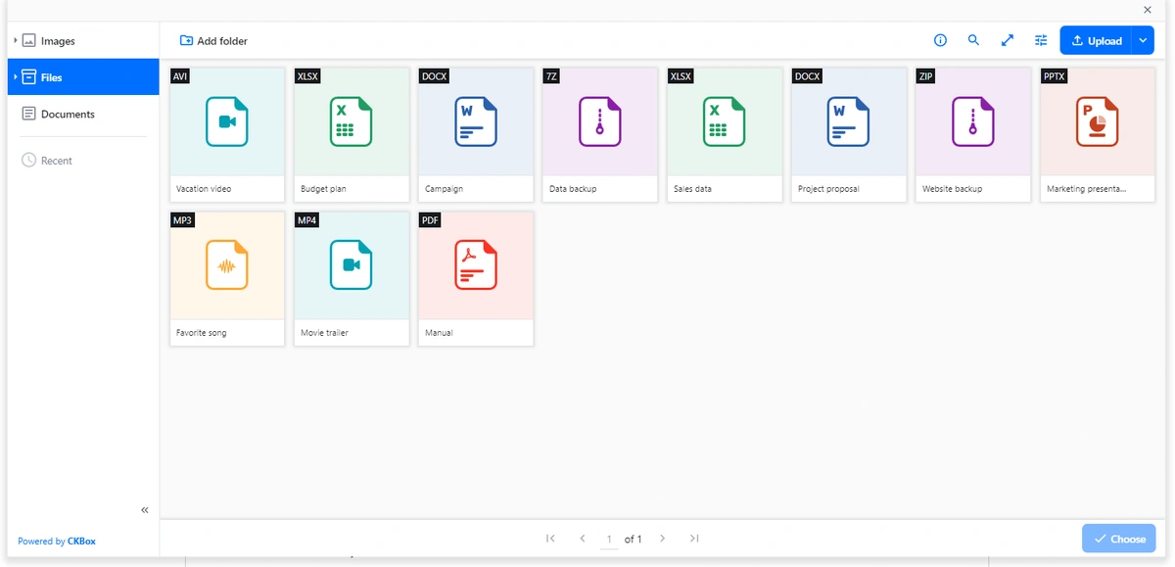
Task: Collapse the sidebar with the double chevron
Action: pos(145,510)
